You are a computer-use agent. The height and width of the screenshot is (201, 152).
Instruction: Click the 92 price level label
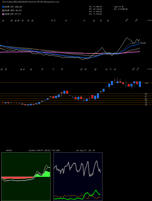(x=146, y=94)
